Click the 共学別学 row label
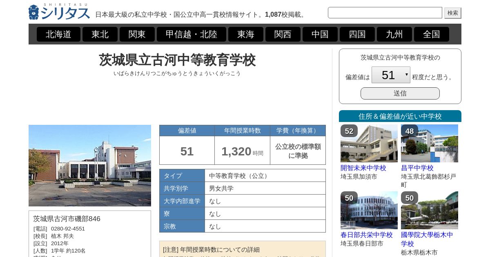The width and height of the screenshot is (490, 257). coord(182,188)
